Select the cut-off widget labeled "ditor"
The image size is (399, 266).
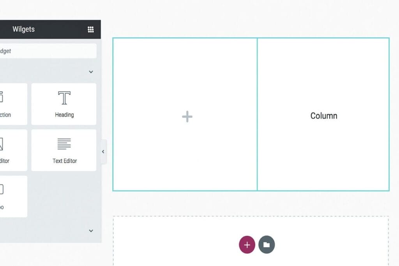12,150
